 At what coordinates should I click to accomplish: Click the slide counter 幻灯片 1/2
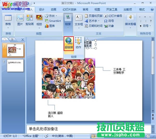click(10, 136)
